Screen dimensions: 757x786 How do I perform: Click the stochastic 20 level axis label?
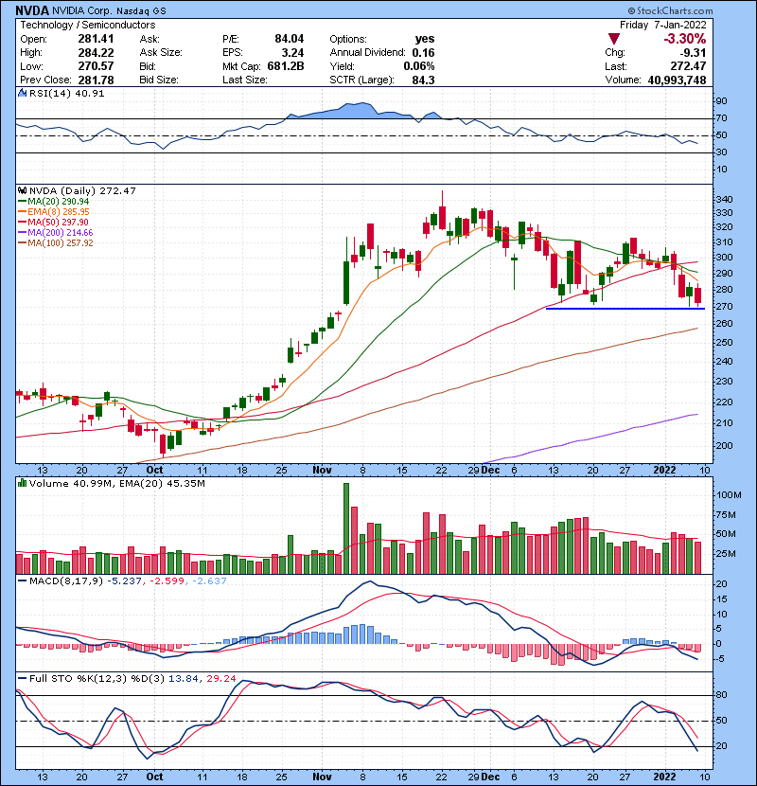click(722, 746)
